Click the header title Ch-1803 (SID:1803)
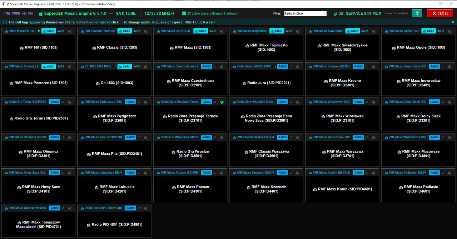The height and width of the screenshot is (239, 457). [x=98, y=66]
